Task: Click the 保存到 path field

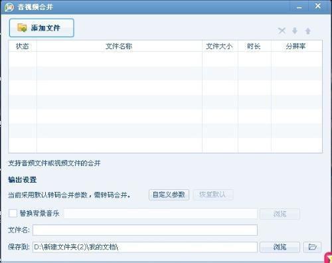Action: 145,247
